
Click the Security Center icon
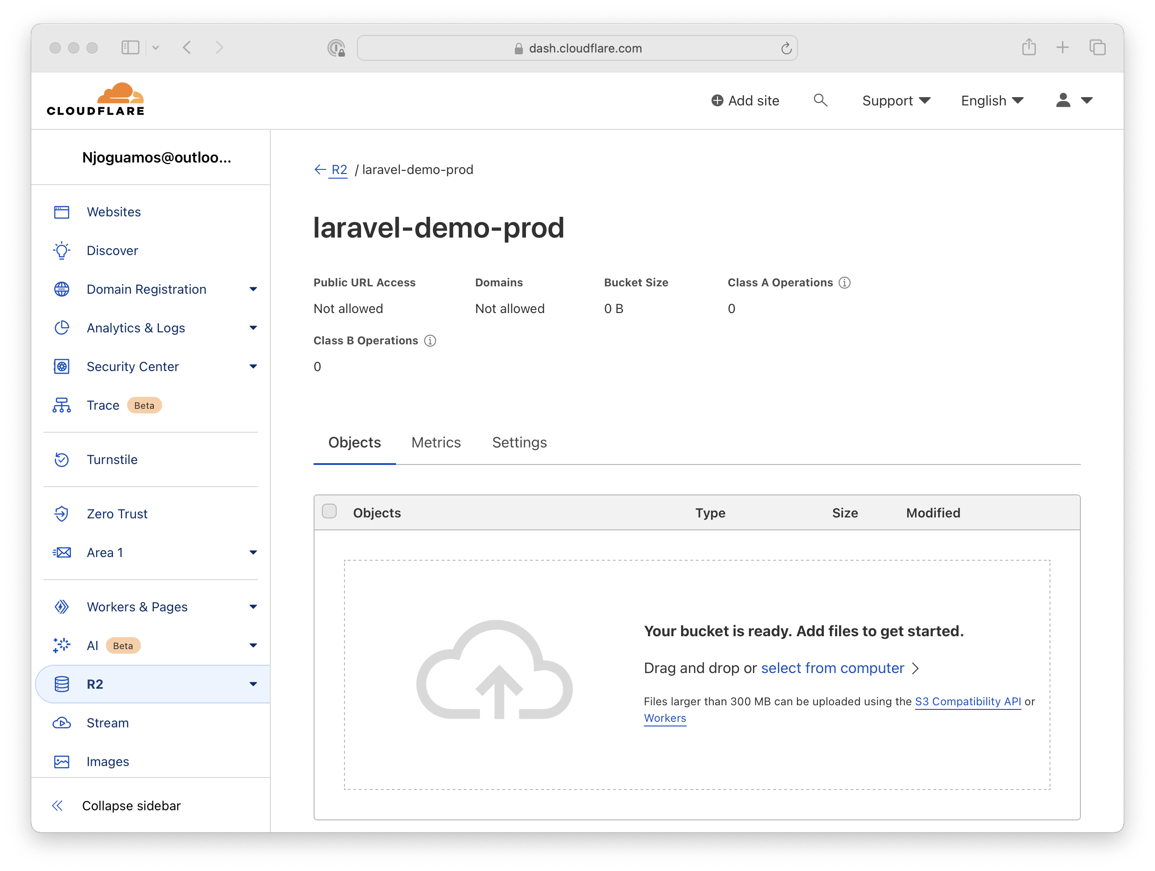pos(62,366)
